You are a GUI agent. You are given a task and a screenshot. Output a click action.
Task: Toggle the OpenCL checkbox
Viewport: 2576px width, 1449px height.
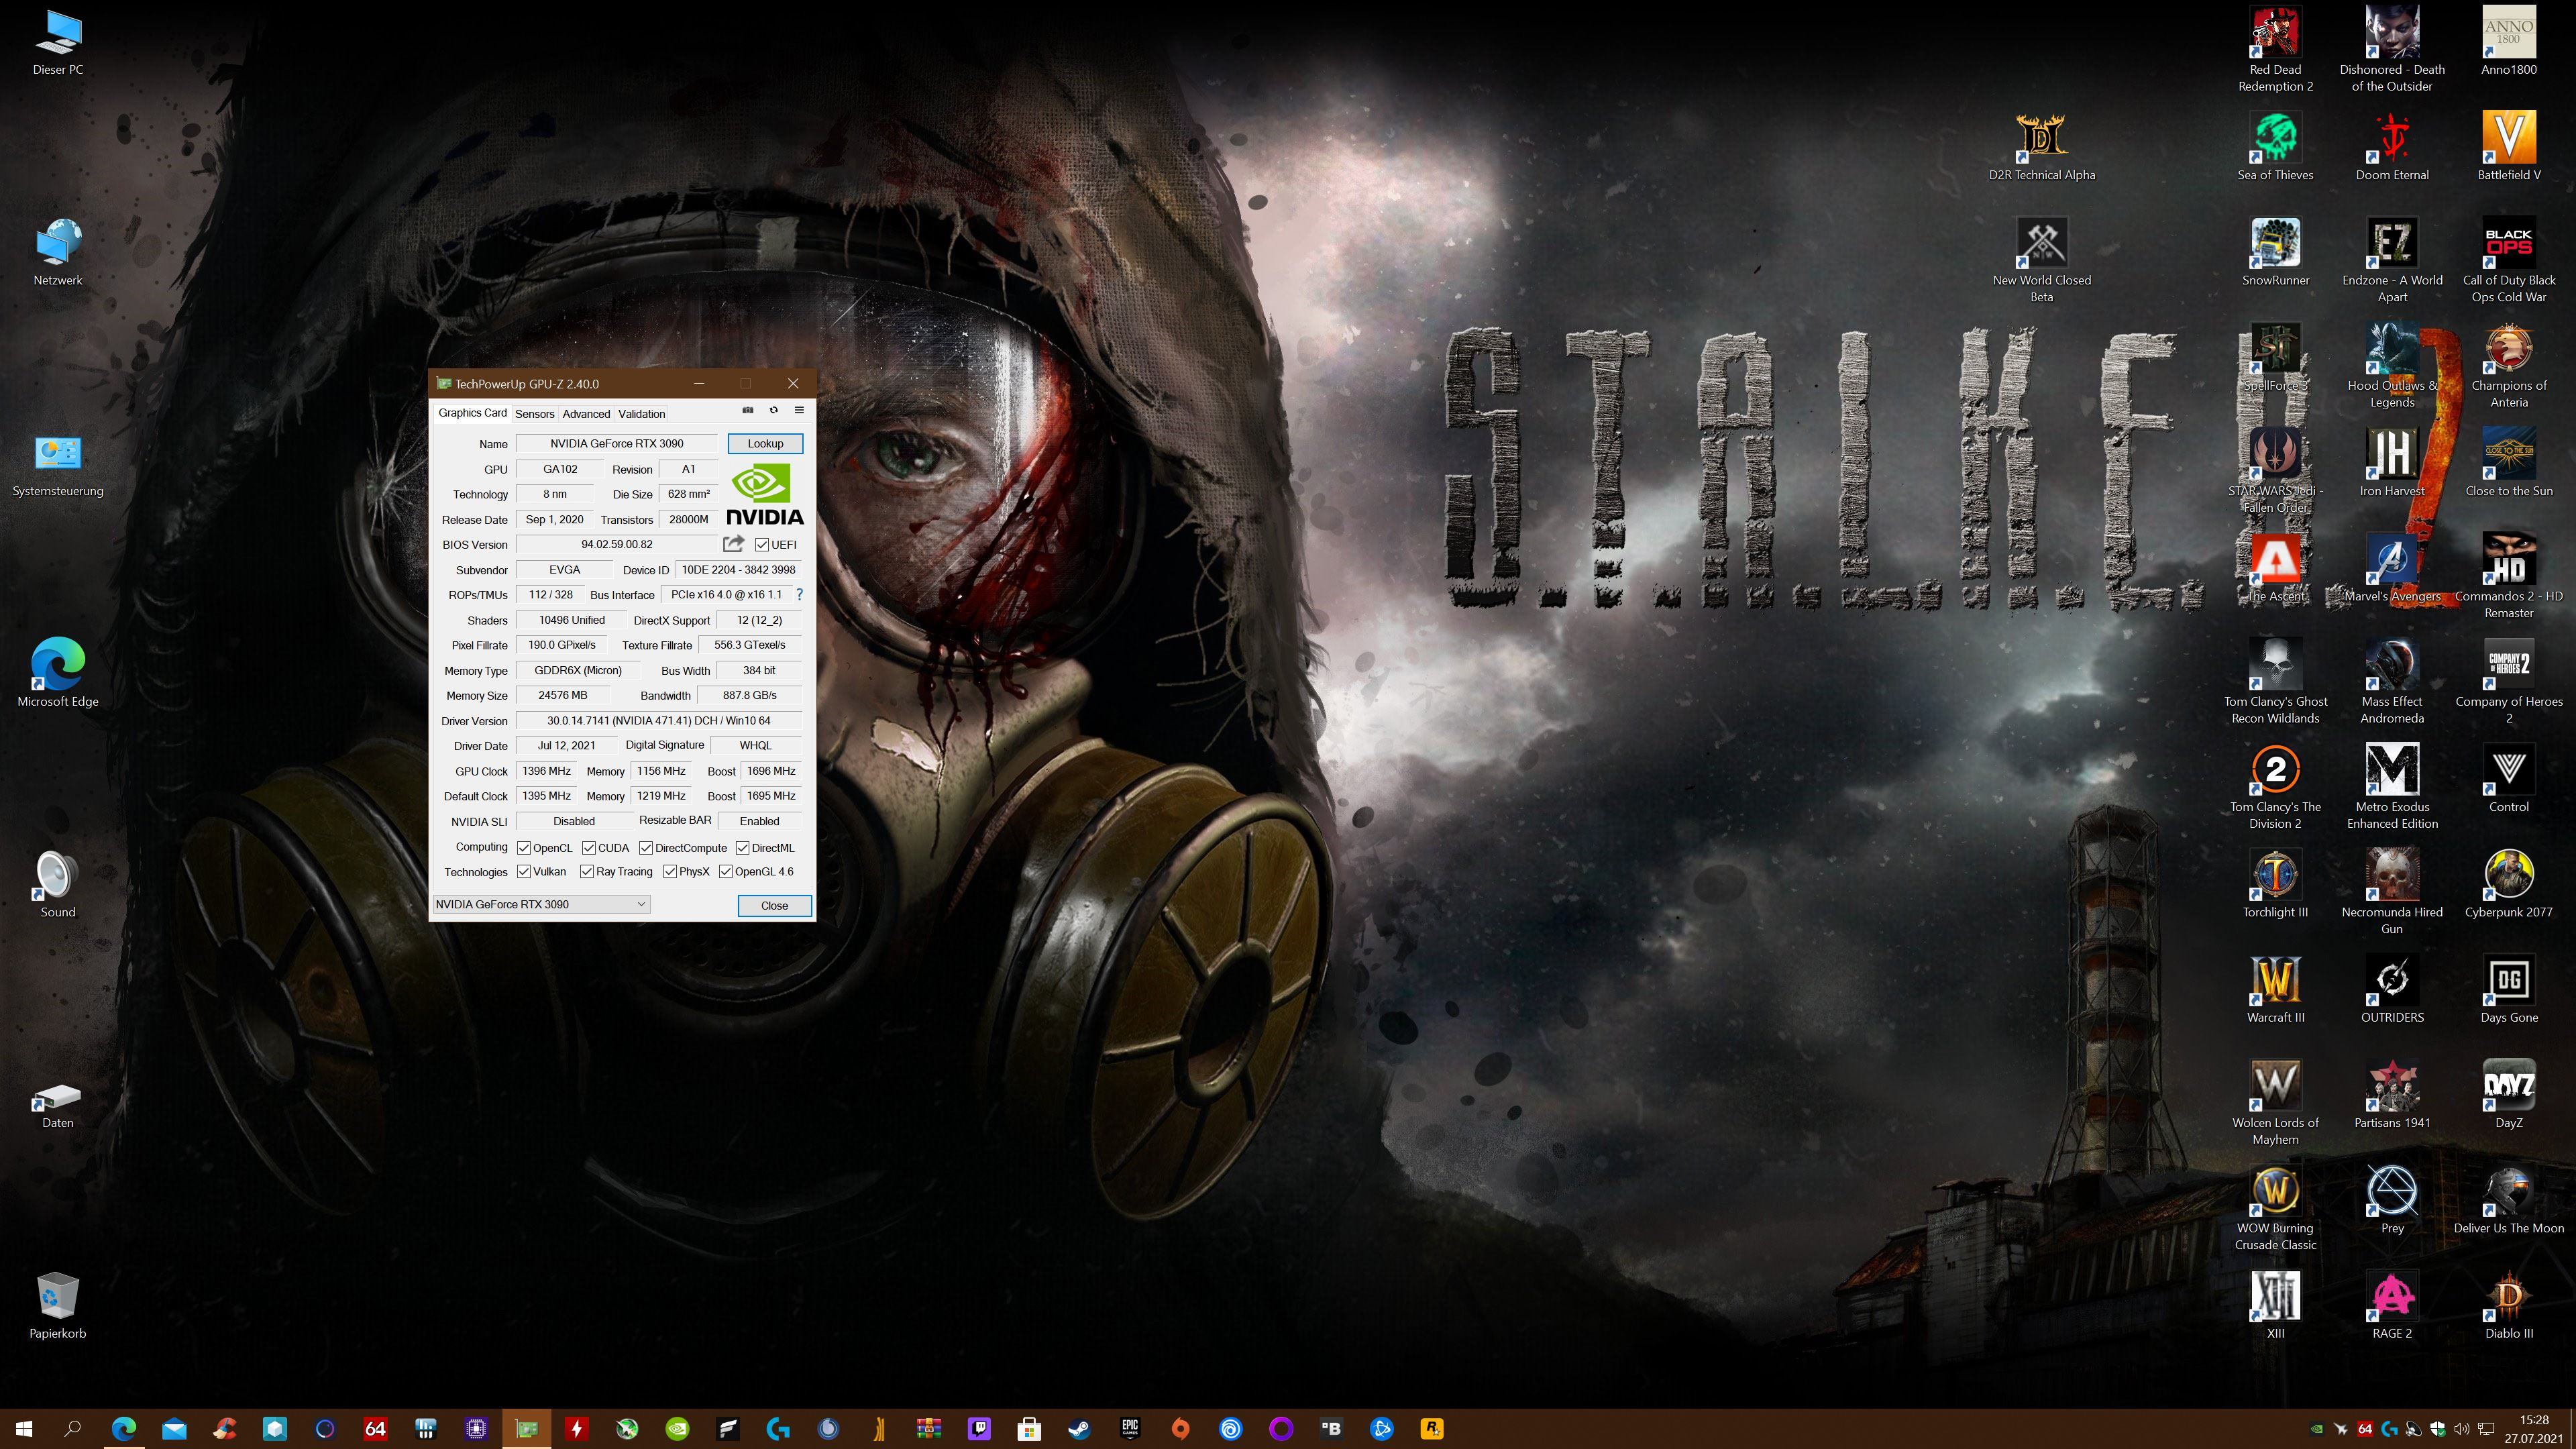(x=523, y=847)
